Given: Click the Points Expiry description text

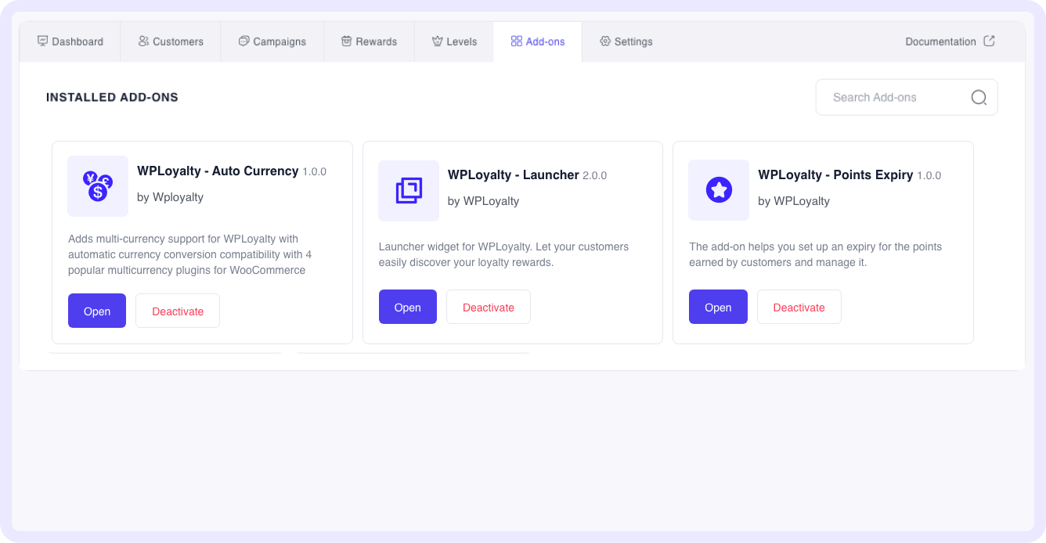Looking at the screenshot, I should point(815,254).
